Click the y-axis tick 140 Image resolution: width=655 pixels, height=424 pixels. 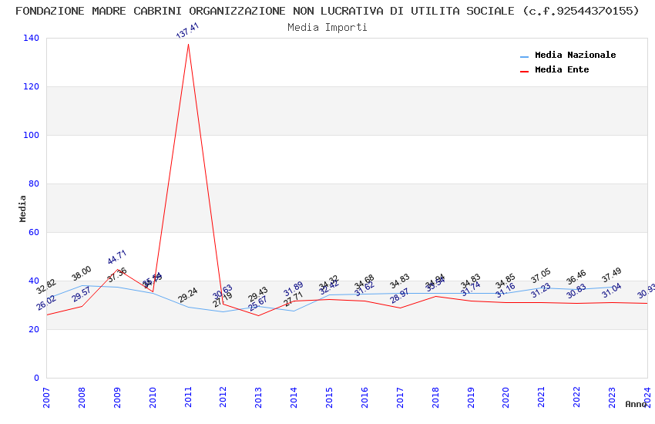[32, 38]
